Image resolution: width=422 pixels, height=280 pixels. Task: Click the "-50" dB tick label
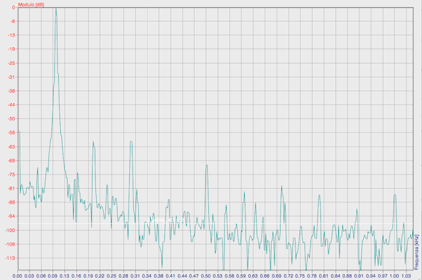12,119
